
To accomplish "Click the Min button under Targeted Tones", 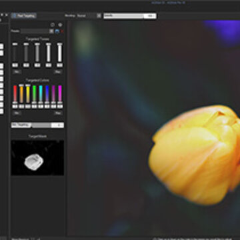I will point(17,72).
